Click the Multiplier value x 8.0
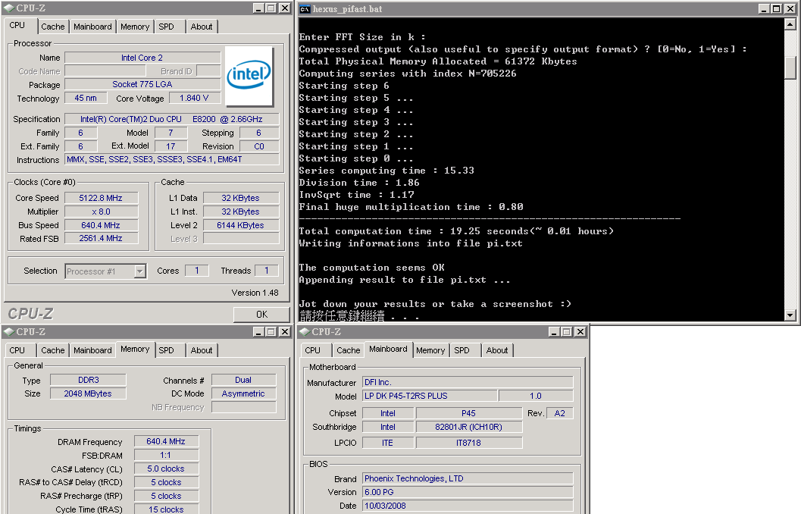The height and width of the screenshot is (514, 801). [x=101, y=212]
